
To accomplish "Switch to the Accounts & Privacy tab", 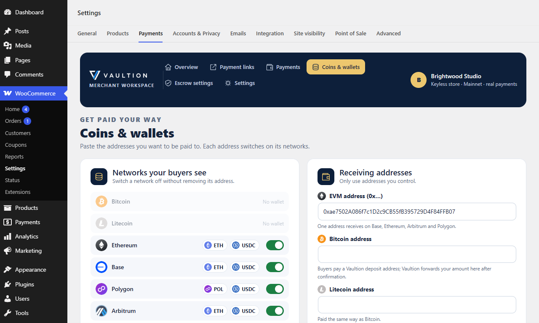I will pyautogui.click(x=196, y=34).
